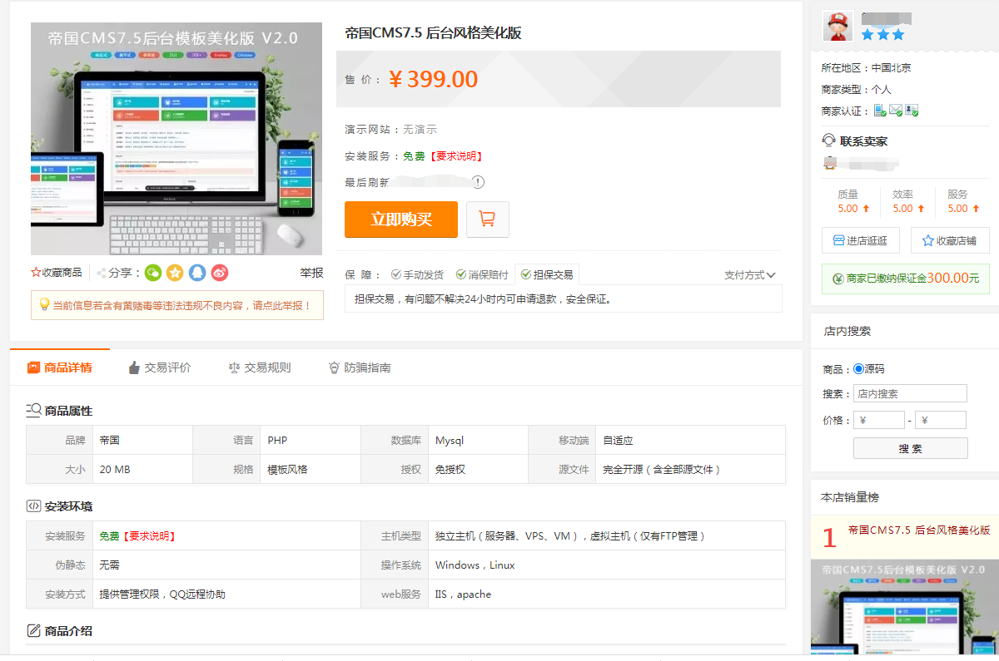Share via the red Weibo icon
999x661 pixels.
click(x=219, y=273)
